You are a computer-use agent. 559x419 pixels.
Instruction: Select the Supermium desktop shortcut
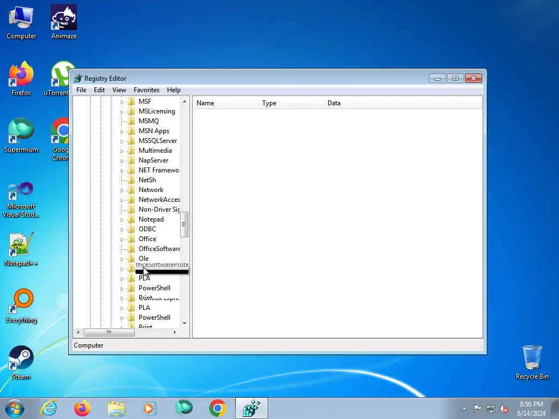click(x=21, y=135)
